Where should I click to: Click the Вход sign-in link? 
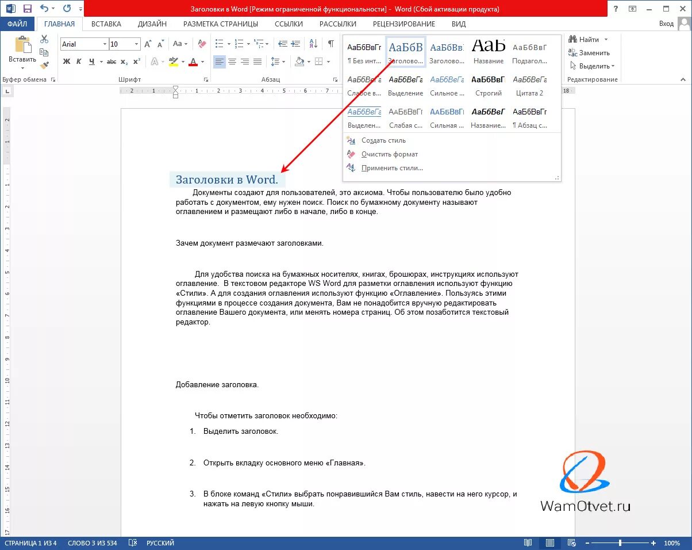(666, 24)
